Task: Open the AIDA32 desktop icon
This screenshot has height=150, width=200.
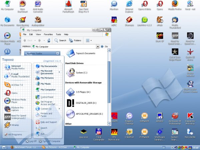Action: [x=160, y=117]
